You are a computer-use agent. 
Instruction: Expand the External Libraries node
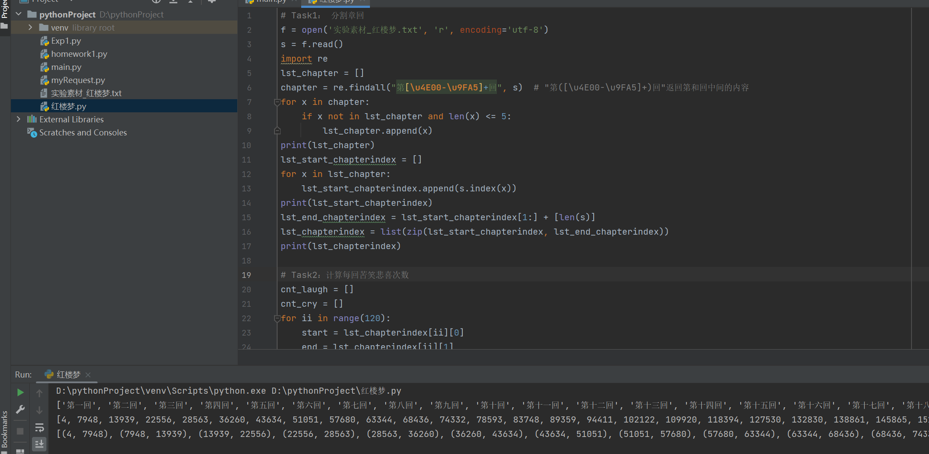[x=18, y=119]
